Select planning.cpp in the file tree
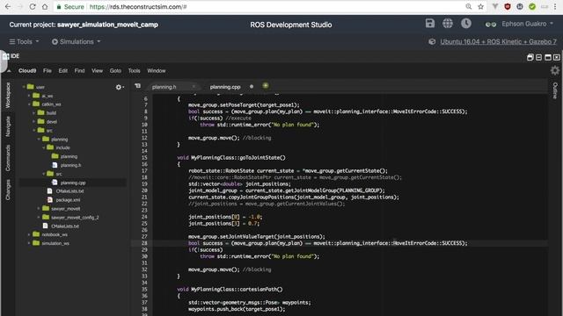This screenshot has height=316, width=563. (73, 183)
